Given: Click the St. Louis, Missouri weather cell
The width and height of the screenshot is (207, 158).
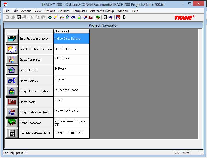Looking at the screenshot, I should click(x=71, y=49).
